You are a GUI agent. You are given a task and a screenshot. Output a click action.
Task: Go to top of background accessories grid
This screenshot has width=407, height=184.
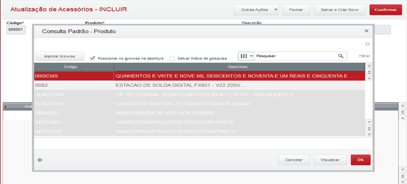[x=402, y=105]
